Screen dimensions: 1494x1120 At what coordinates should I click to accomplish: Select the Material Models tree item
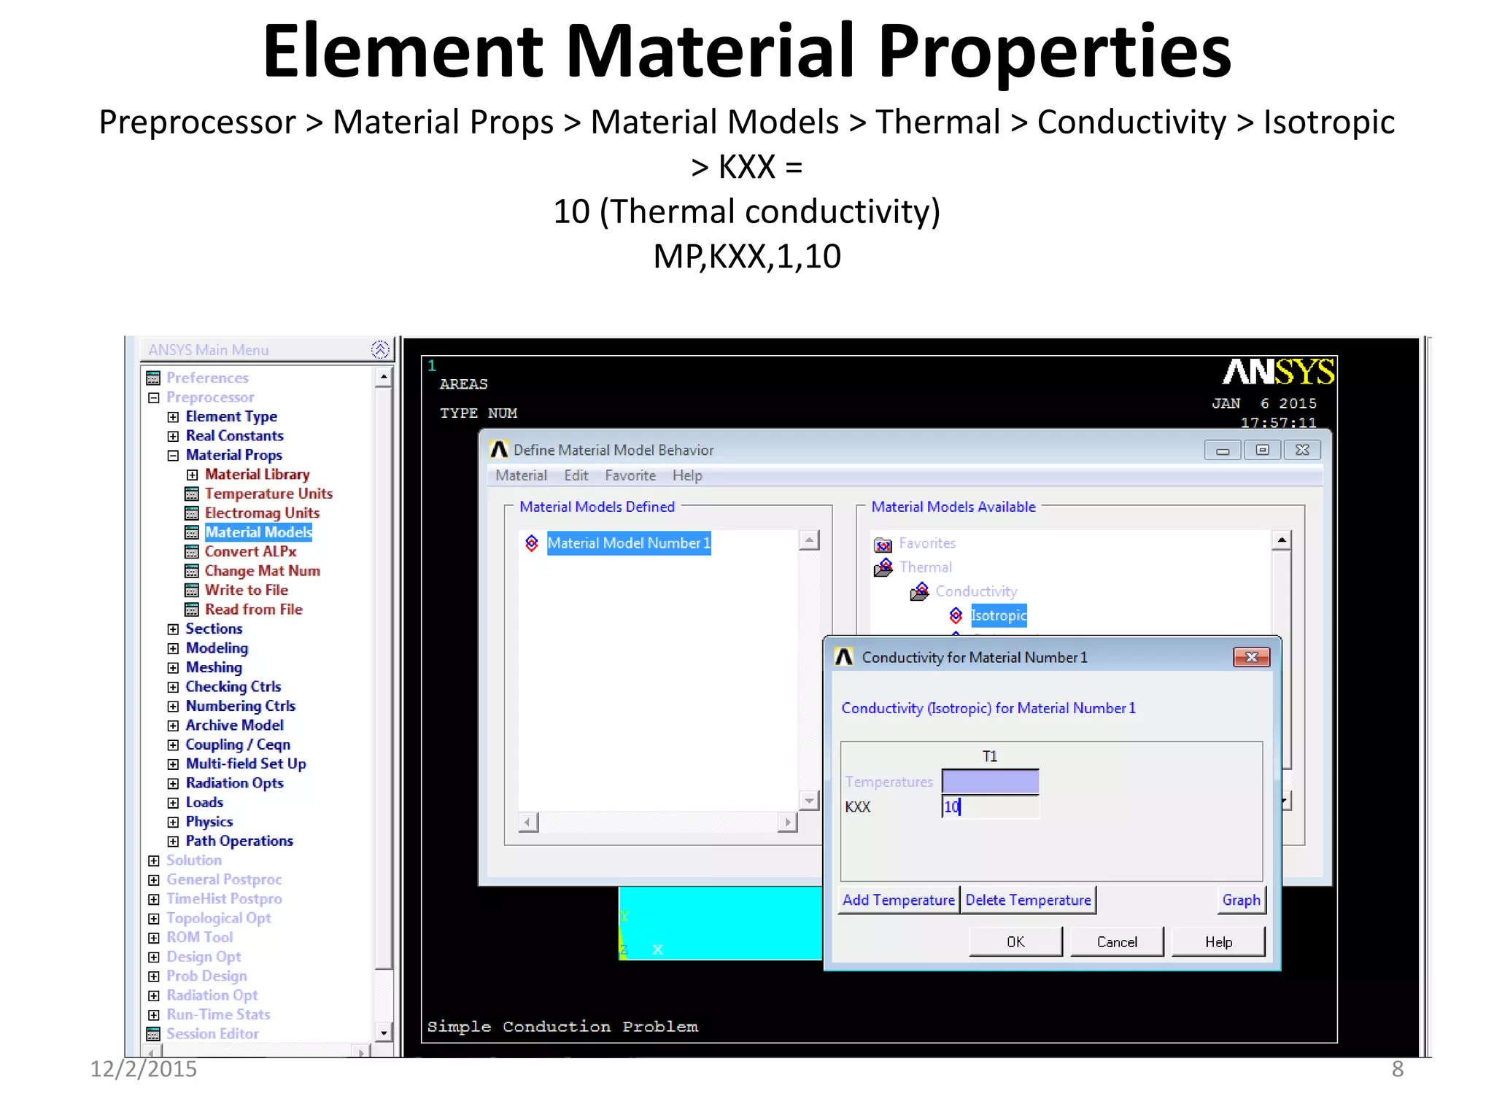(258, 532)
